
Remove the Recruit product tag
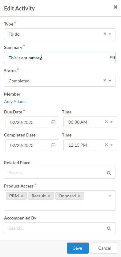(x=49, y=196)
